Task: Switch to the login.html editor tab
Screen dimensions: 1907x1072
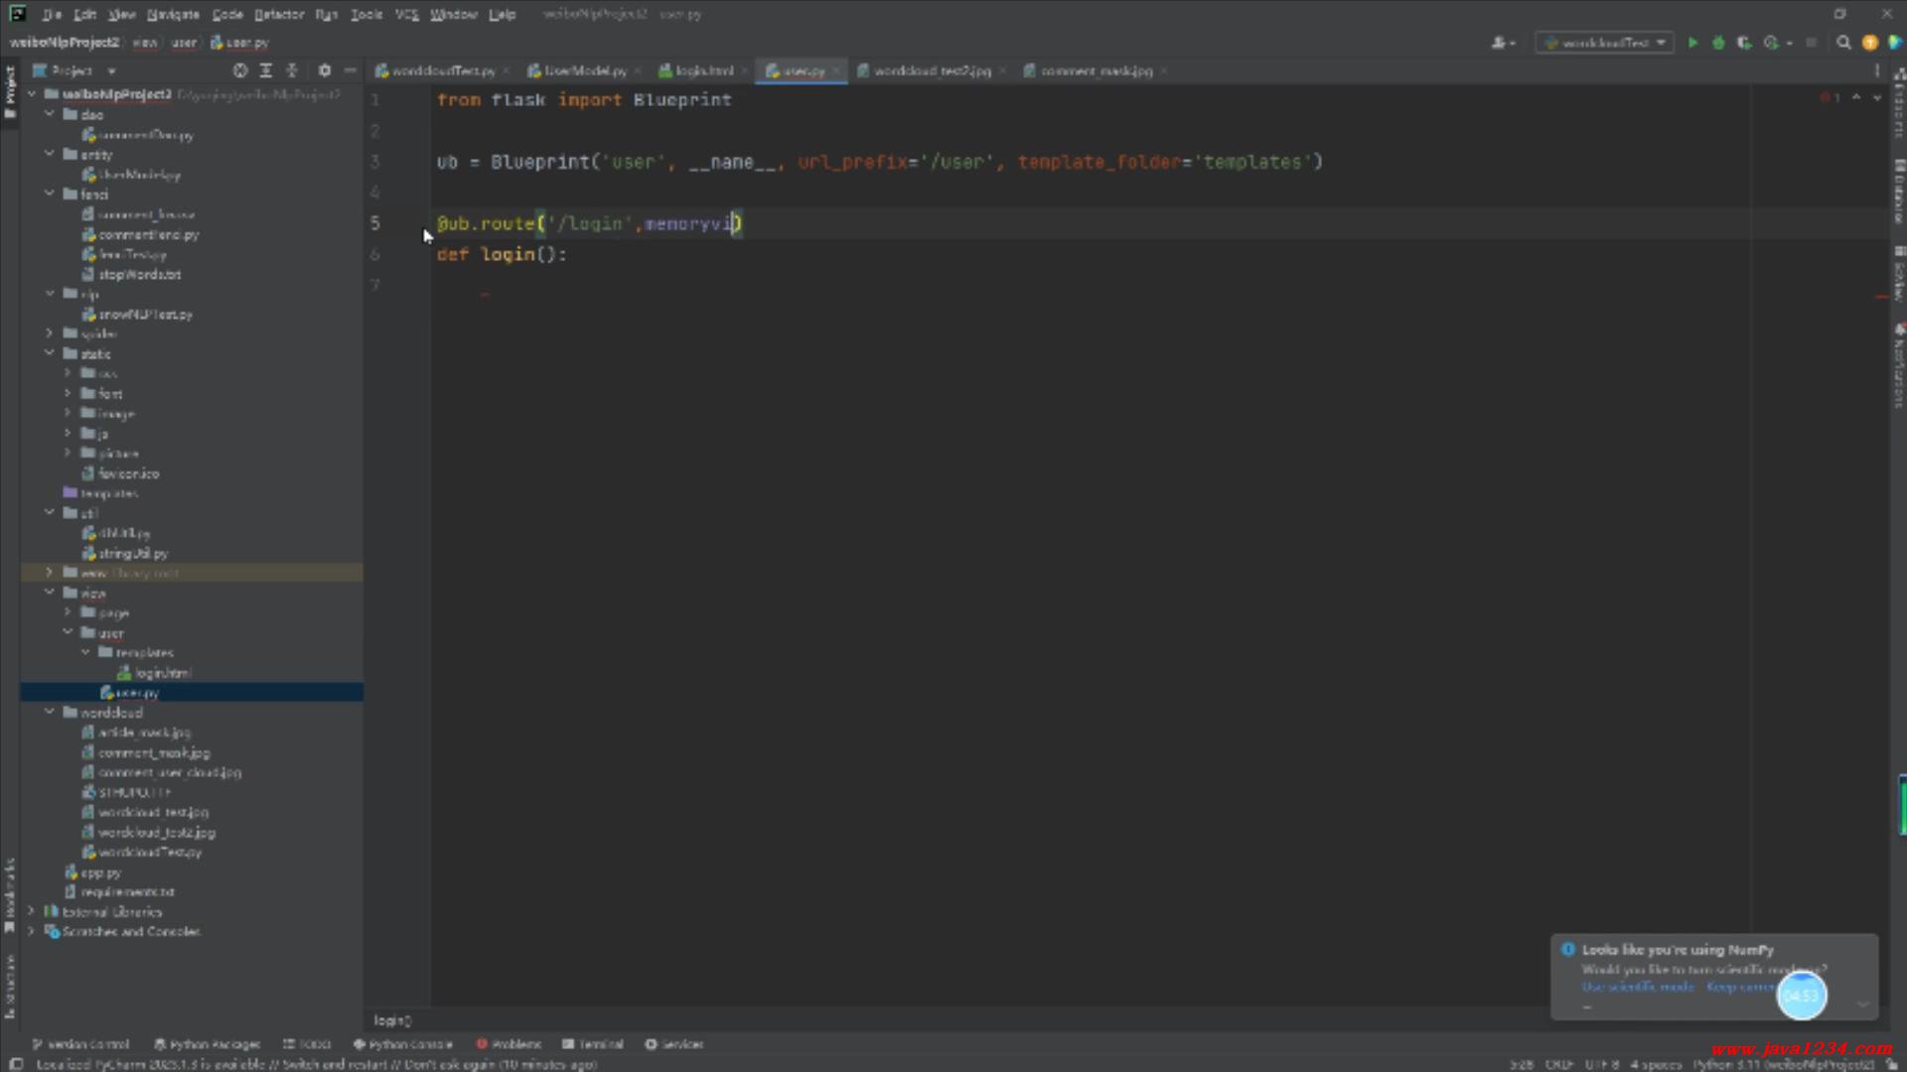Action: click(703, 70)
